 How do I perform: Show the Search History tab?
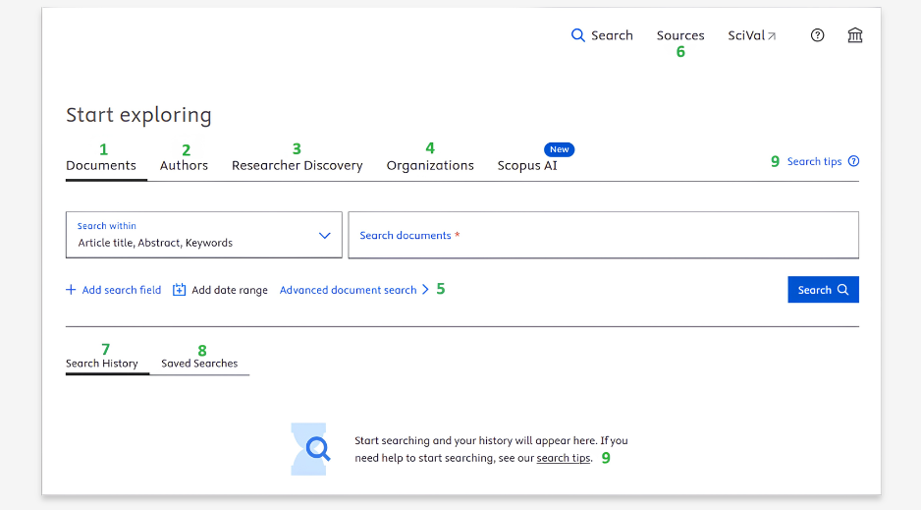click(x=101, y=364)
